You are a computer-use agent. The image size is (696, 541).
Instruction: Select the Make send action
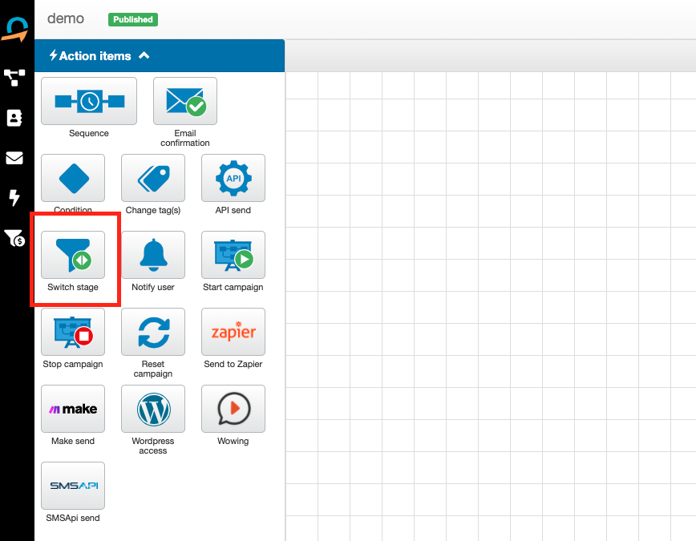coord(73,409)
